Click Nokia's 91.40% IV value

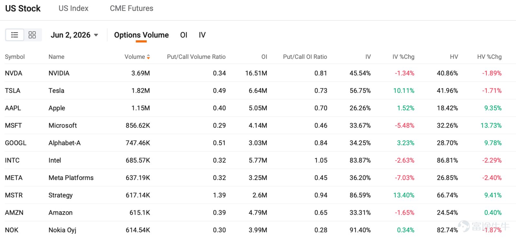[360, 230]
